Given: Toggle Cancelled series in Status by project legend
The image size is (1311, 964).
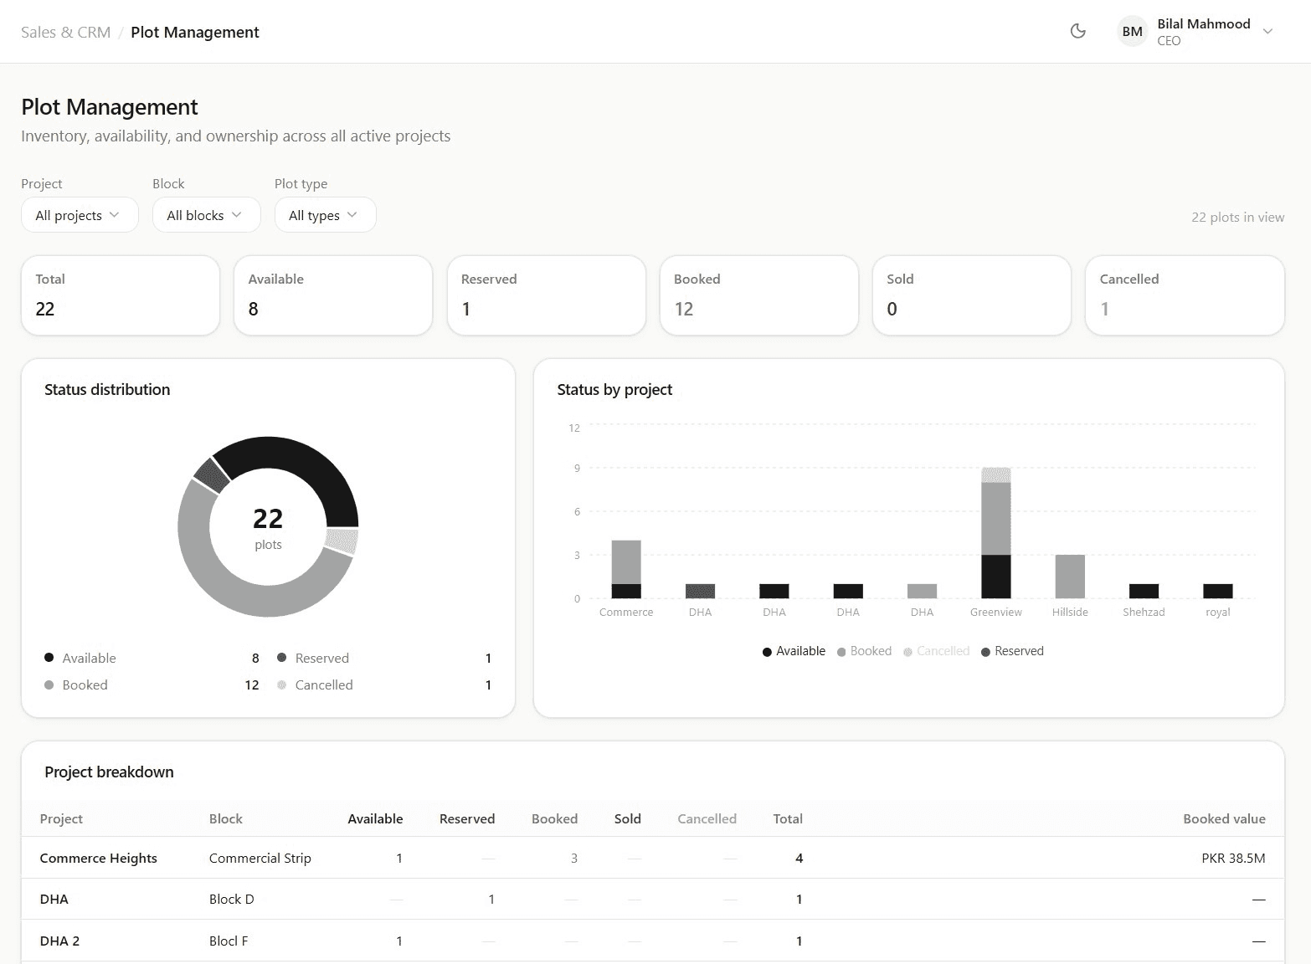Looking at the screenshot, I should (x=936, y=651).
